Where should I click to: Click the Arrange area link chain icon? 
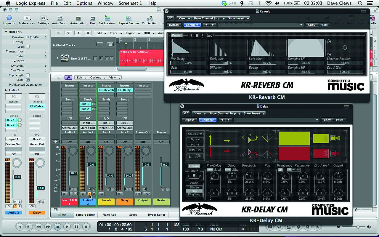[x=68, y=33]
